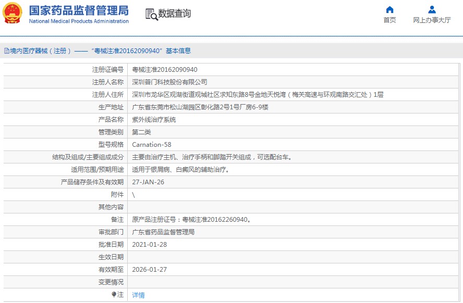
Task: Click the 数据查询 heading text
Action: pyautogui.click(x=175, y=14)
